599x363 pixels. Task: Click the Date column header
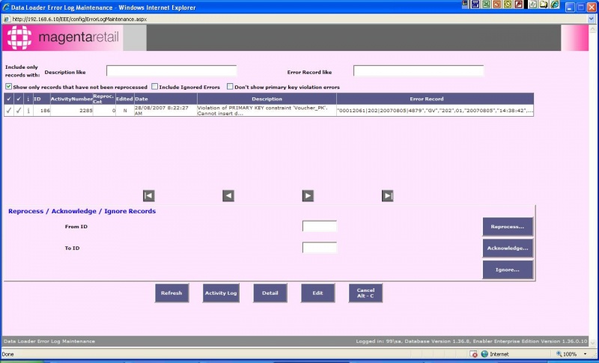click(165, 99)
